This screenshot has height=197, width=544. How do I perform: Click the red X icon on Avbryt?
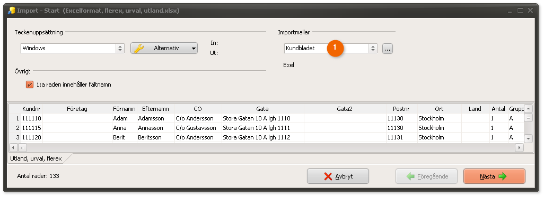[x=328, y=176]
